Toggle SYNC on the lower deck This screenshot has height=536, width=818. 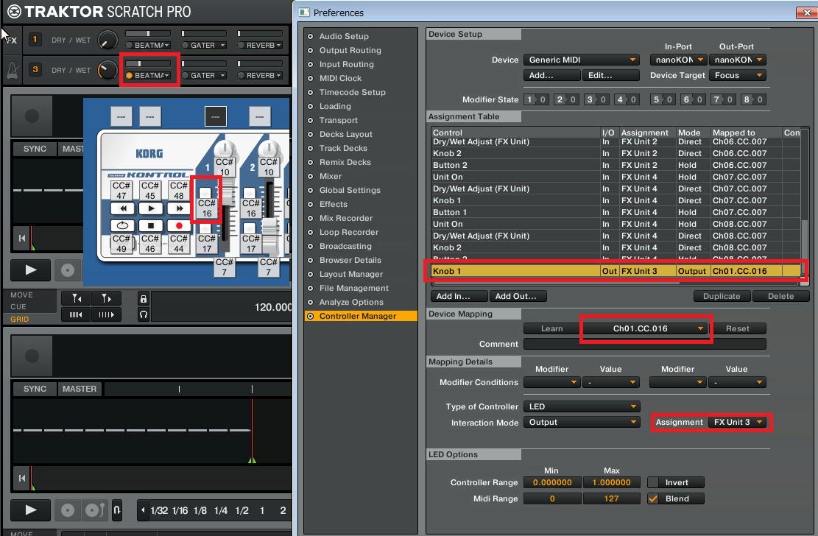click(x=35, y=389)
